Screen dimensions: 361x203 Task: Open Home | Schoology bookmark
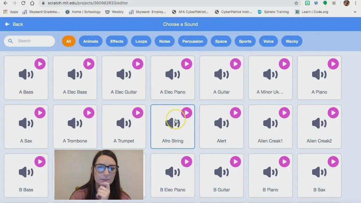(83, 12)
